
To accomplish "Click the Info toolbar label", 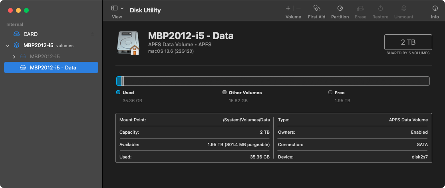I will [x=435, y=17].
